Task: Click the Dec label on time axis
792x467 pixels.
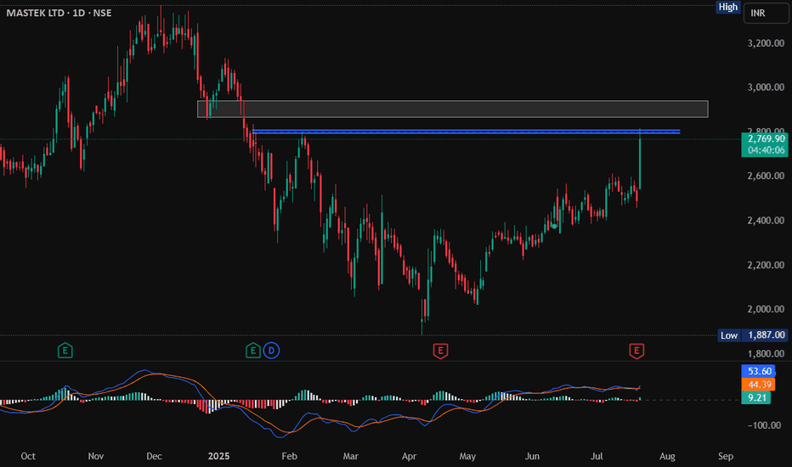Action: (154, 457)
